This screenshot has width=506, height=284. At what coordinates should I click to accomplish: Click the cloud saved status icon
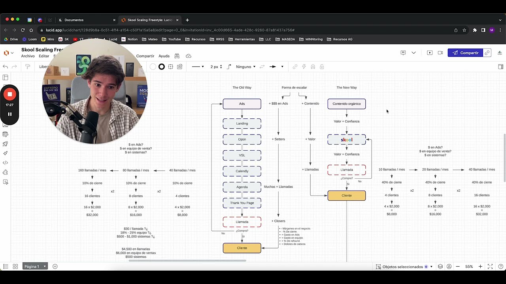pyautogui.click(x=189, y=56)
